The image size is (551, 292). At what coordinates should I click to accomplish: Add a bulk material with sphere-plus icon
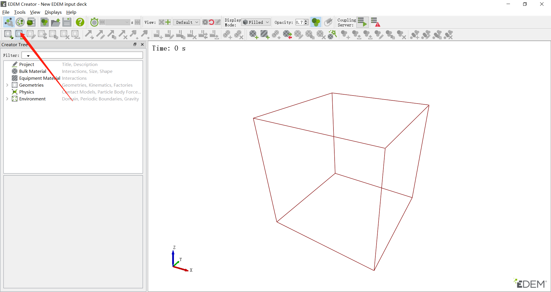point(254,34)
